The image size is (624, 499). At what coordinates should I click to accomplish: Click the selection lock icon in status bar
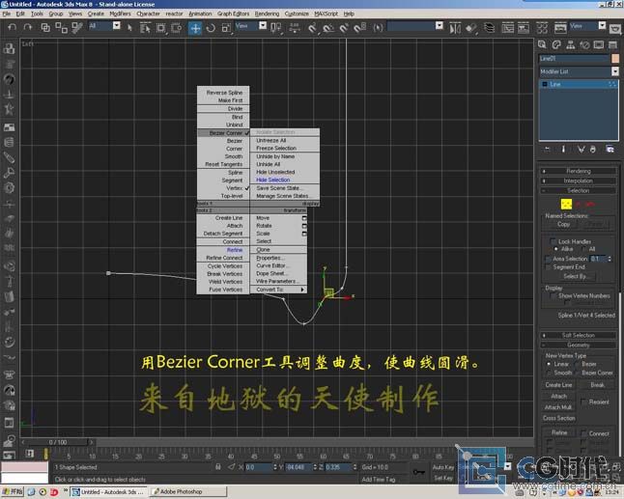pos(217,467)
